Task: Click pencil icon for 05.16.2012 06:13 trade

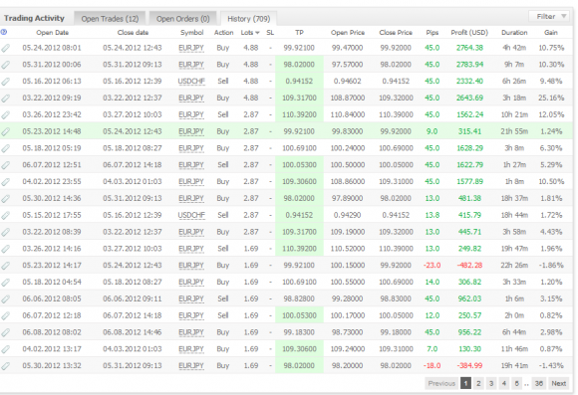Action: pos(6,82)
